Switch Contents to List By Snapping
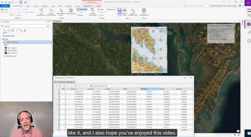 click(21, 30)
